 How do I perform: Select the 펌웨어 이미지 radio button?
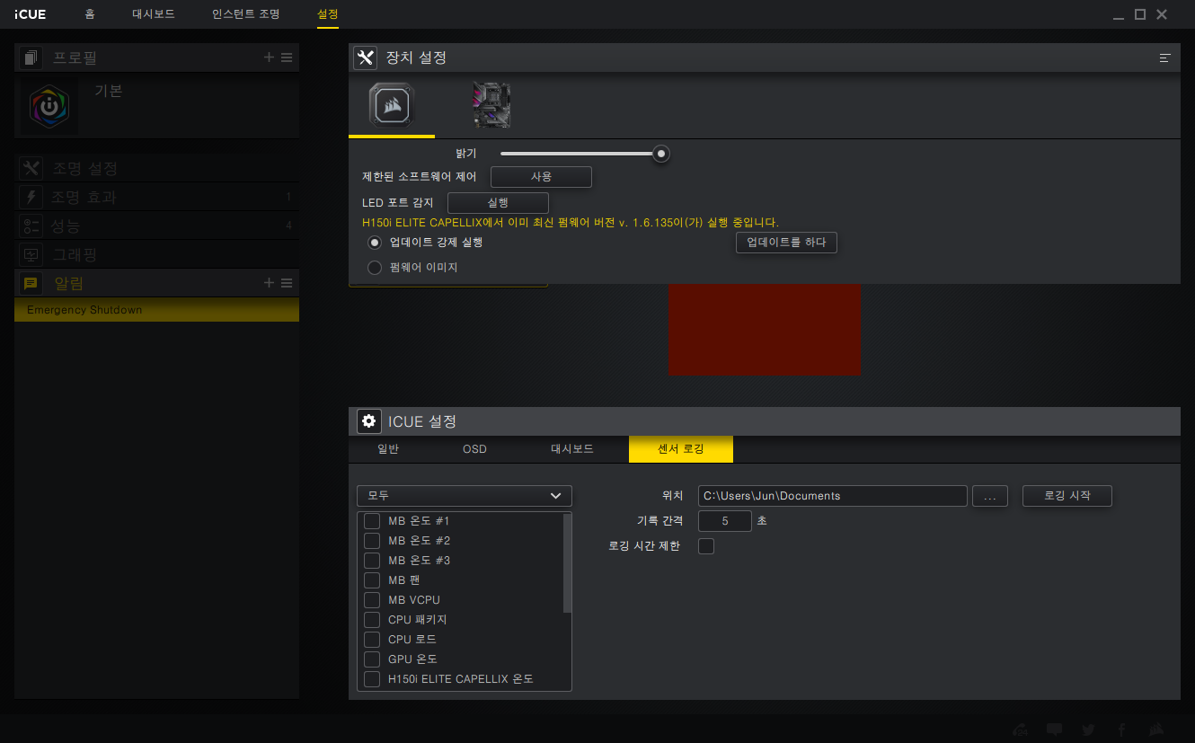(x=375, y=268)
